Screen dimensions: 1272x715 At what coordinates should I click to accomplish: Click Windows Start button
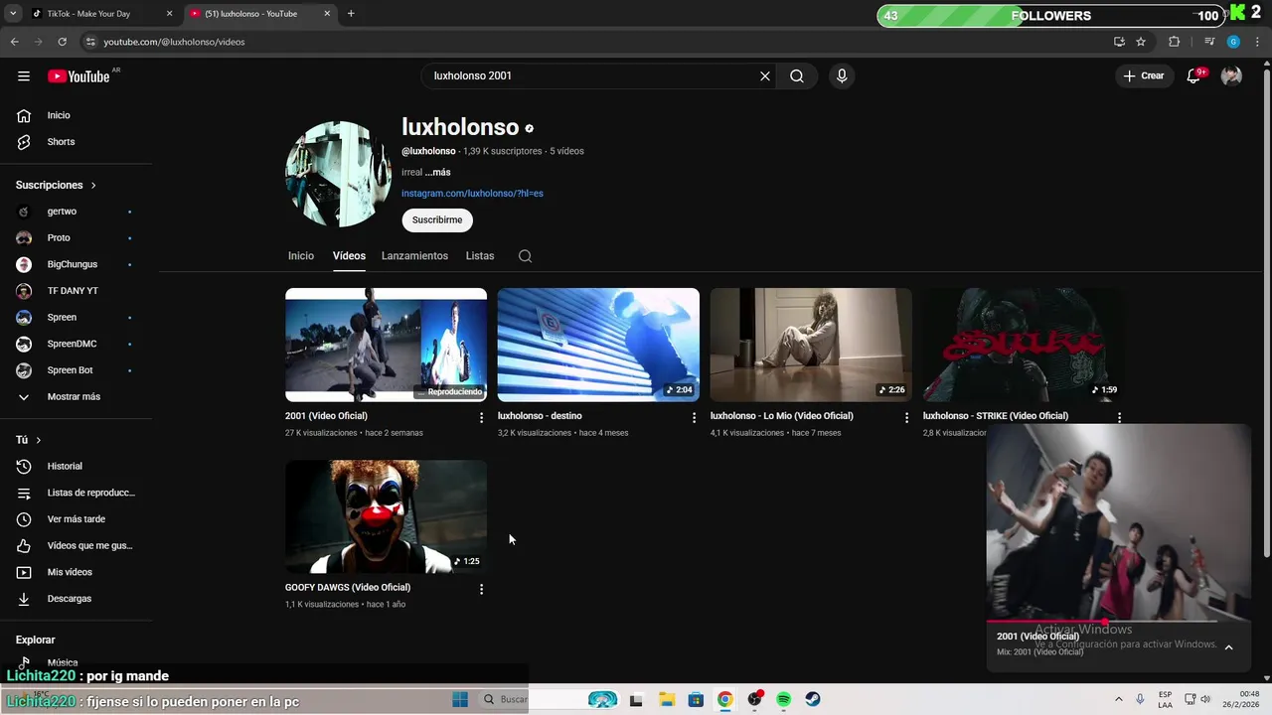point(460,700)
